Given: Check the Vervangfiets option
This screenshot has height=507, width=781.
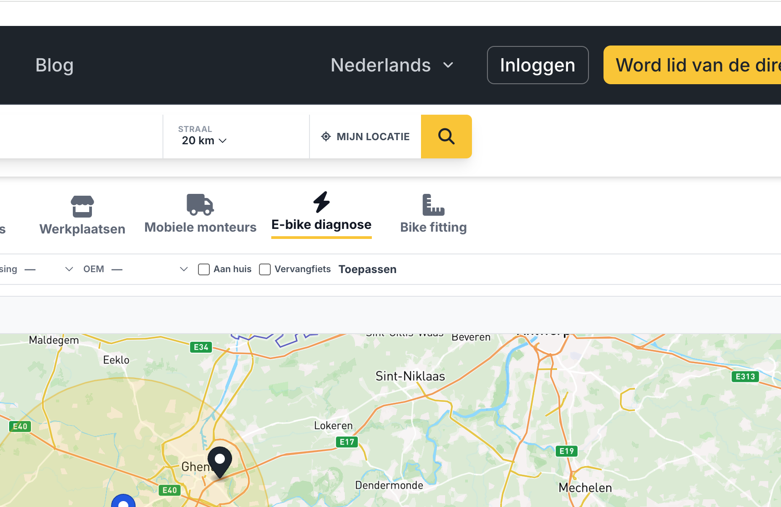Looking at the screenshot, I should point(265,269).
